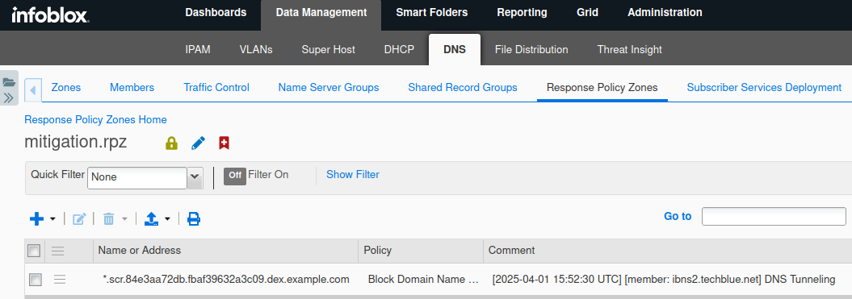
Task: Expand the arrow next to Add plus icon
Action: click(52, 219)
